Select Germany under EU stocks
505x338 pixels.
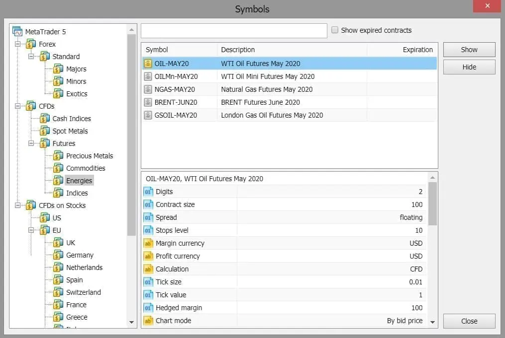[x=80, y=255]
